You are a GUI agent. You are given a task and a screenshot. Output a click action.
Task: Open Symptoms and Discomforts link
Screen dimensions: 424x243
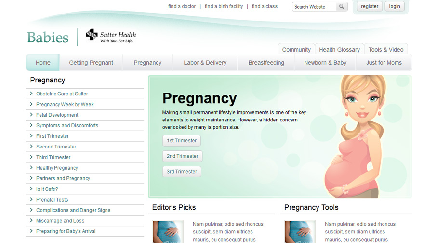click(x=67, y=125)
